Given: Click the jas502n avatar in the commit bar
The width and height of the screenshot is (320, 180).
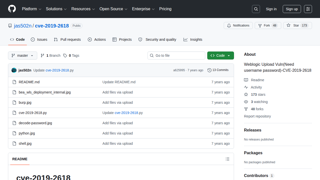Looking at the screenshot, I should pyautogui.click(x=14, y=70).
